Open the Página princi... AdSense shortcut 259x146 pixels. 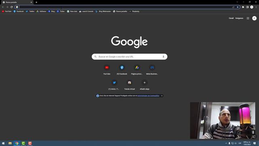click(x=137, y=70)
